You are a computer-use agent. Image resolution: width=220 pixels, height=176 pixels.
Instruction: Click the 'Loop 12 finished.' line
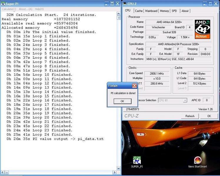click(x=39, y=83)
